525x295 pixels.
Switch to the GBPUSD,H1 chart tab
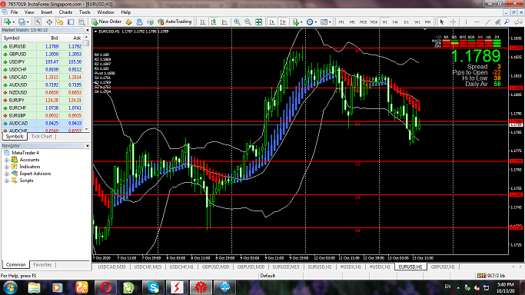(x=443, y=267)
